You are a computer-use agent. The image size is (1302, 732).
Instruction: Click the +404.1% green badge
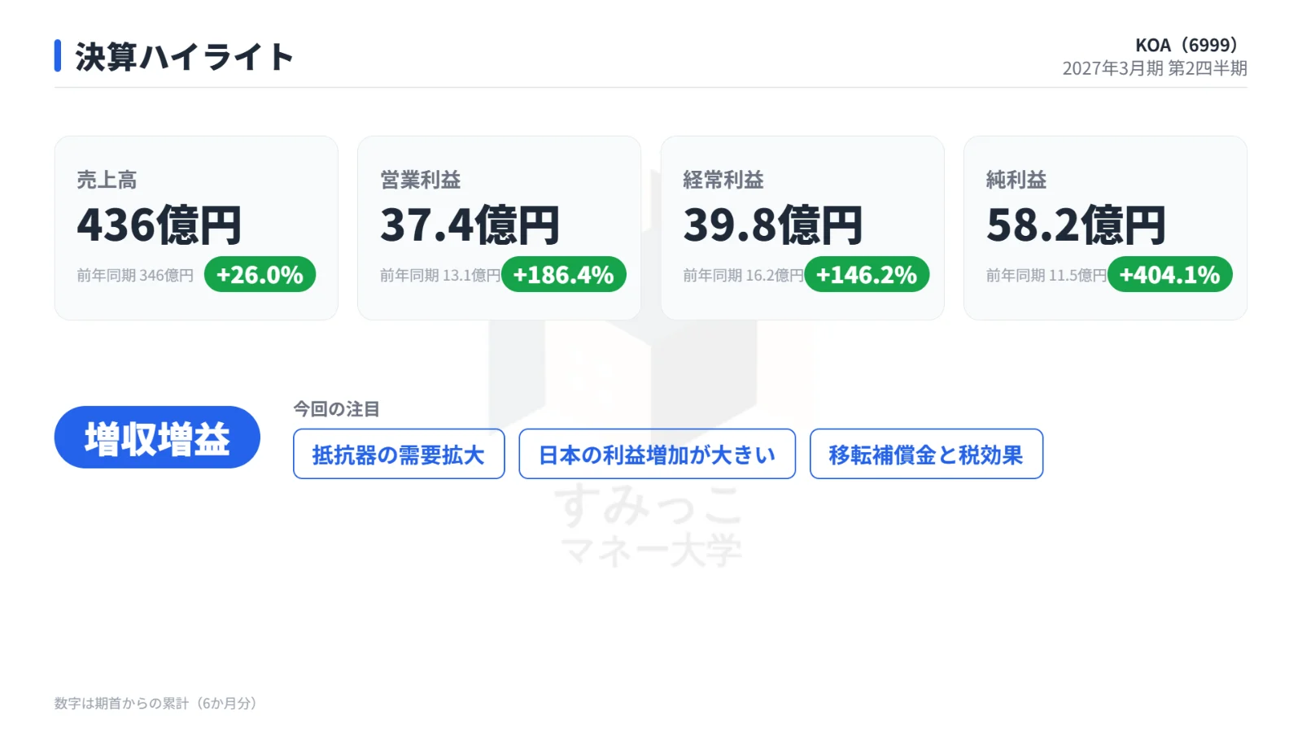point(1169,275)
